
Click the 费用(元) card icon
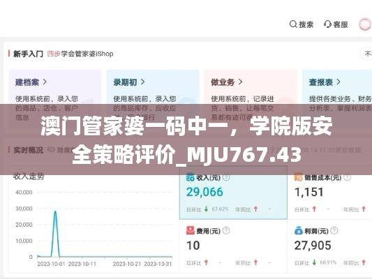(191, 230)
